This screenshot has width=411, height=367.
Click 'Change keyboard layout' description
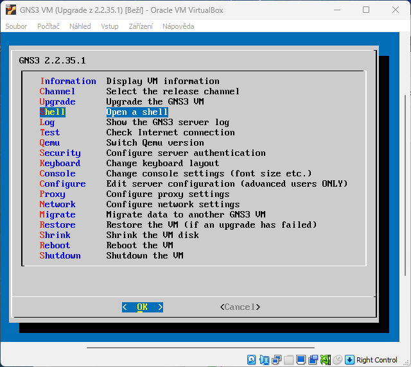[162, 163]
